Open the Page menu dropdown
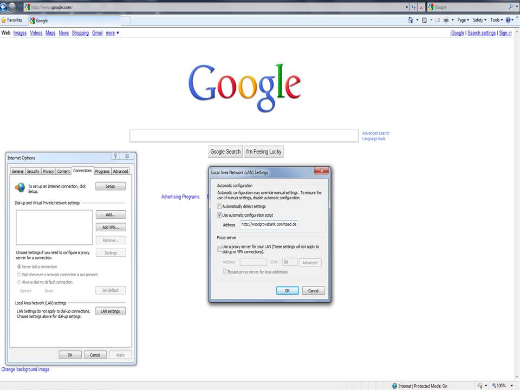 [x=463, y=20]
